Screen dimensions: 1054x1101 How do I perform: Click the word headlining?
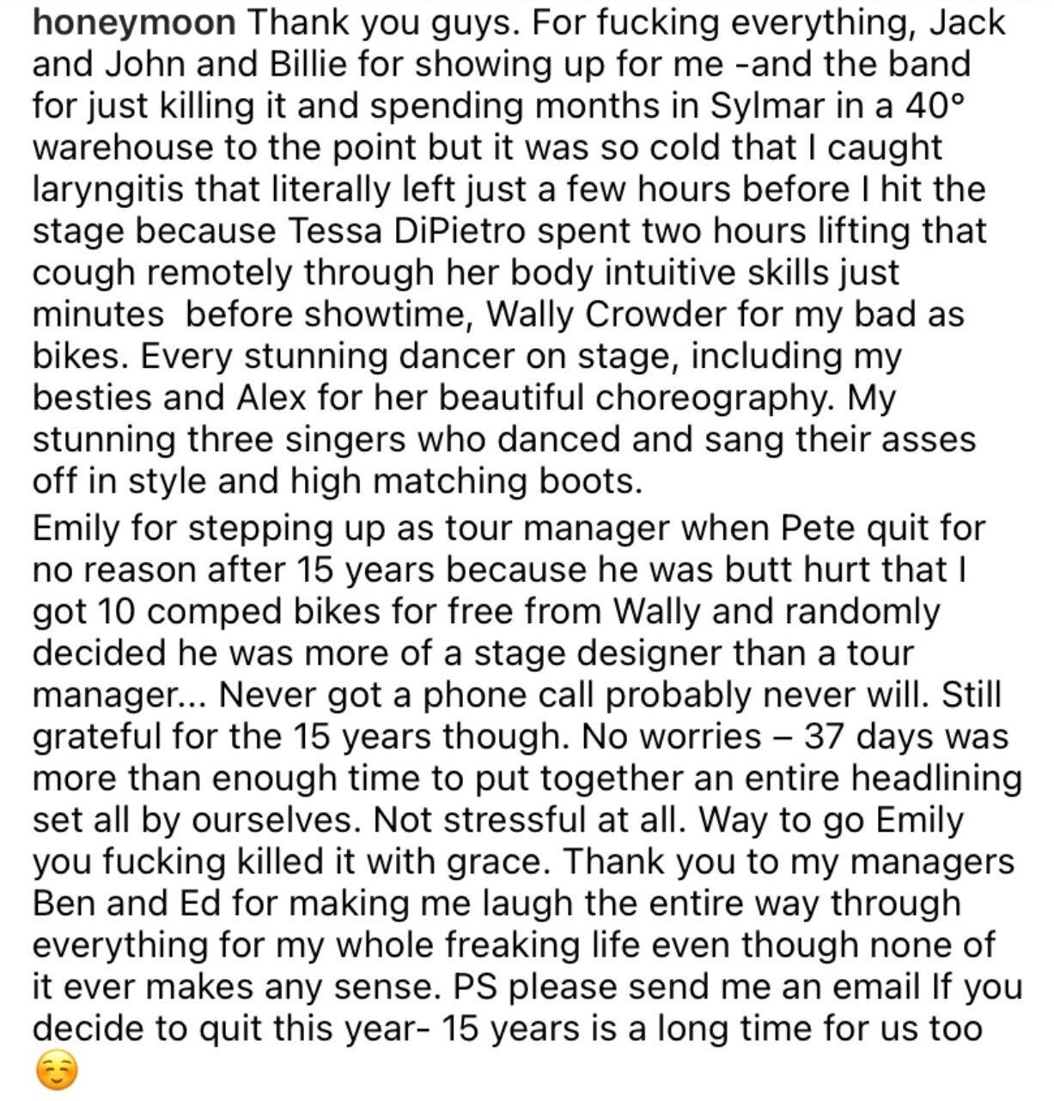(936, 778)
